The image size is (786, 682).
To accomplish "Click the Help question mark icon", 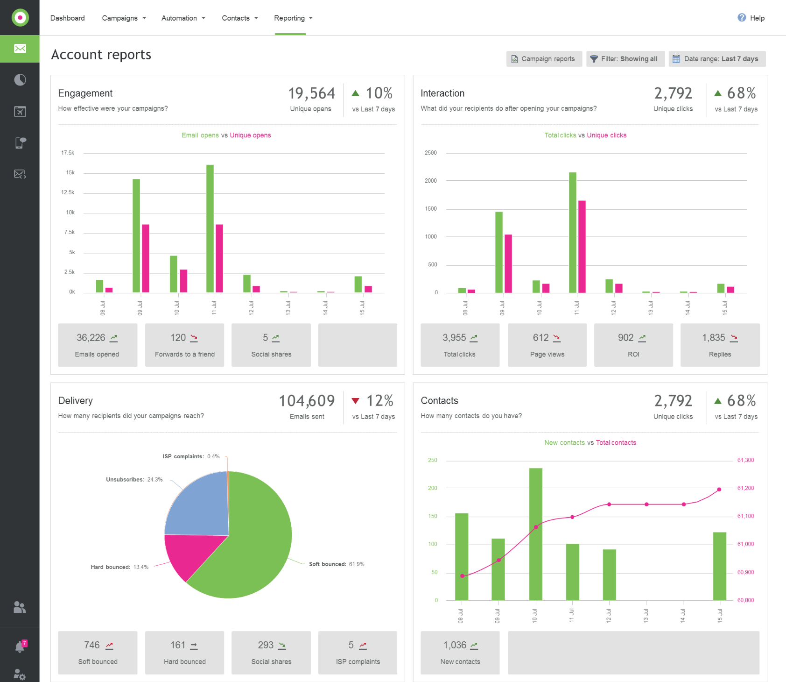I will tap(742, 18).
